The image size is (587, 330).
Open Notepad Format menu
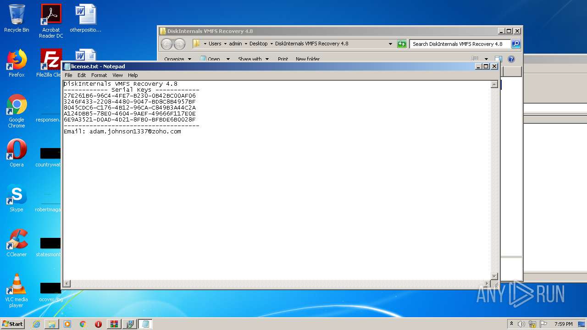tap(99, 75)
